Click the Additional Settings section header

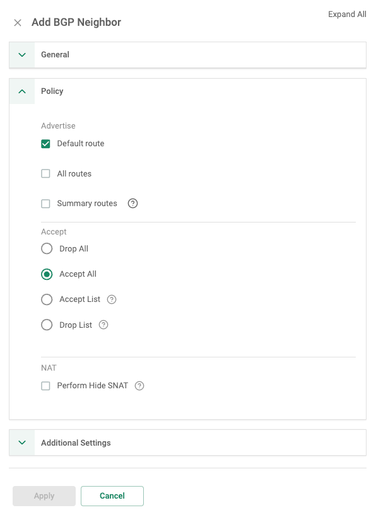(x=187, y=443)
